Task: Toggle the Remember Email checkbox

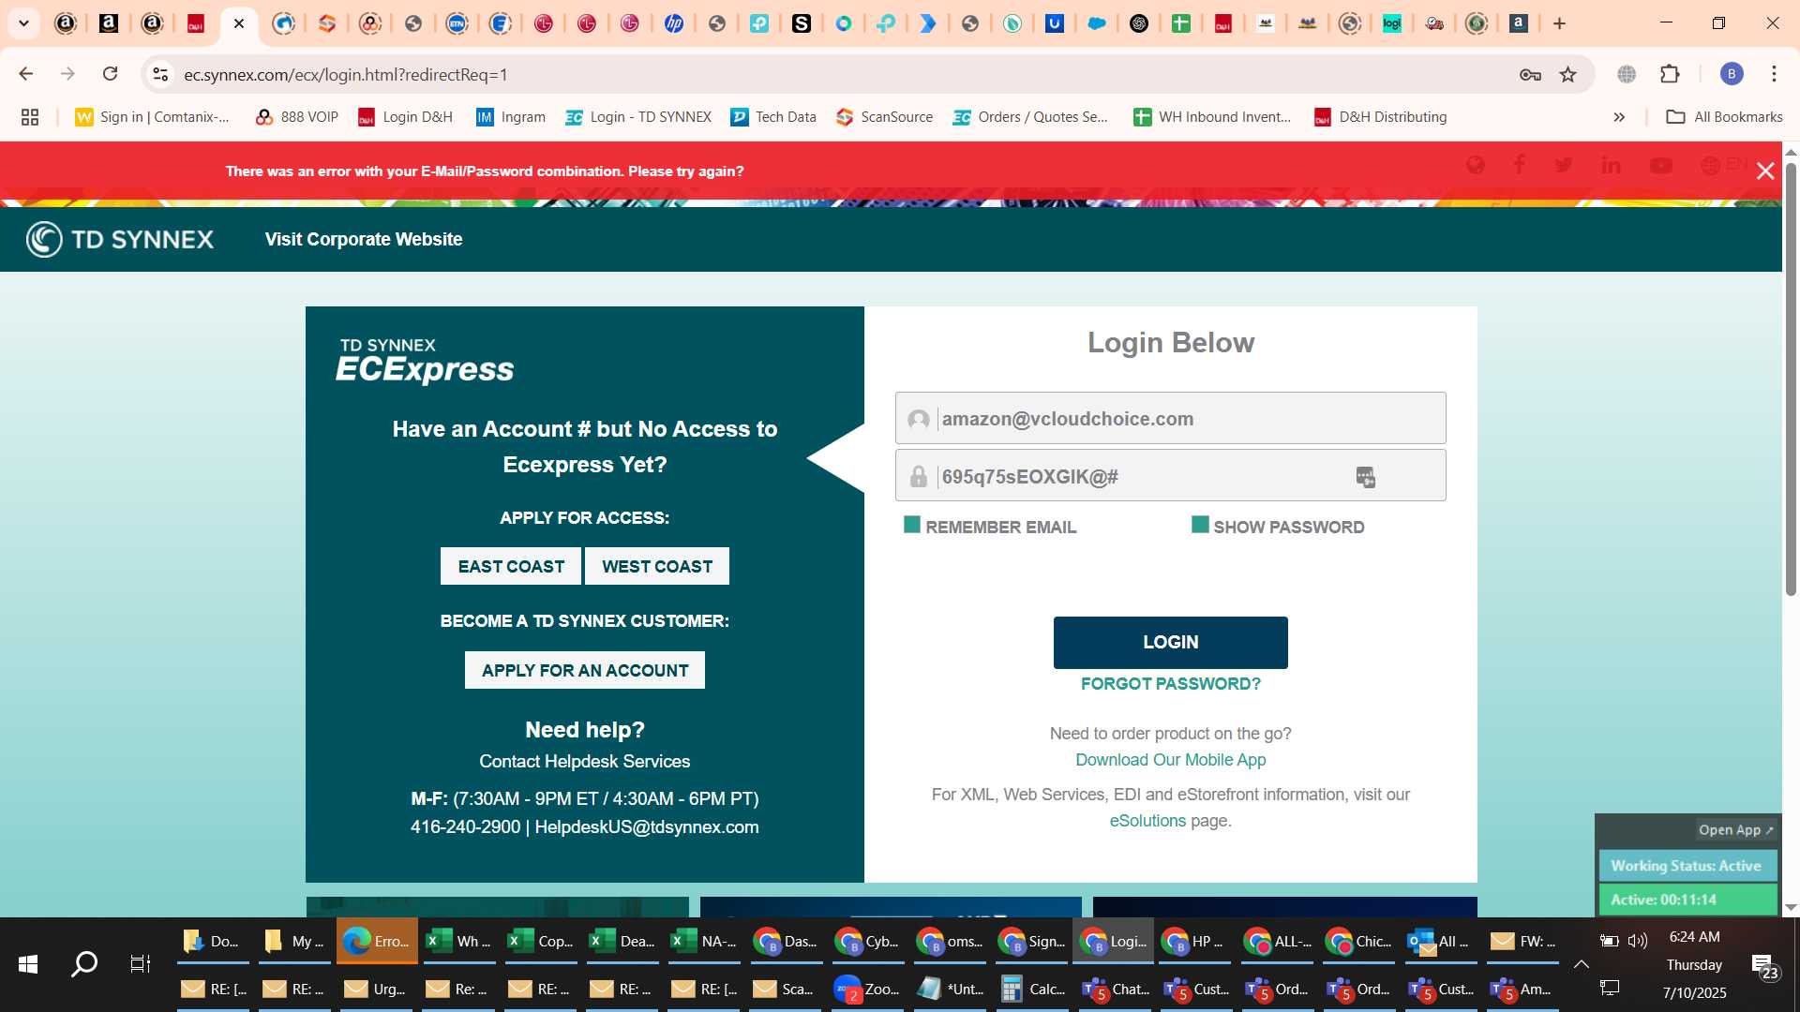Action: pos(911,525)
